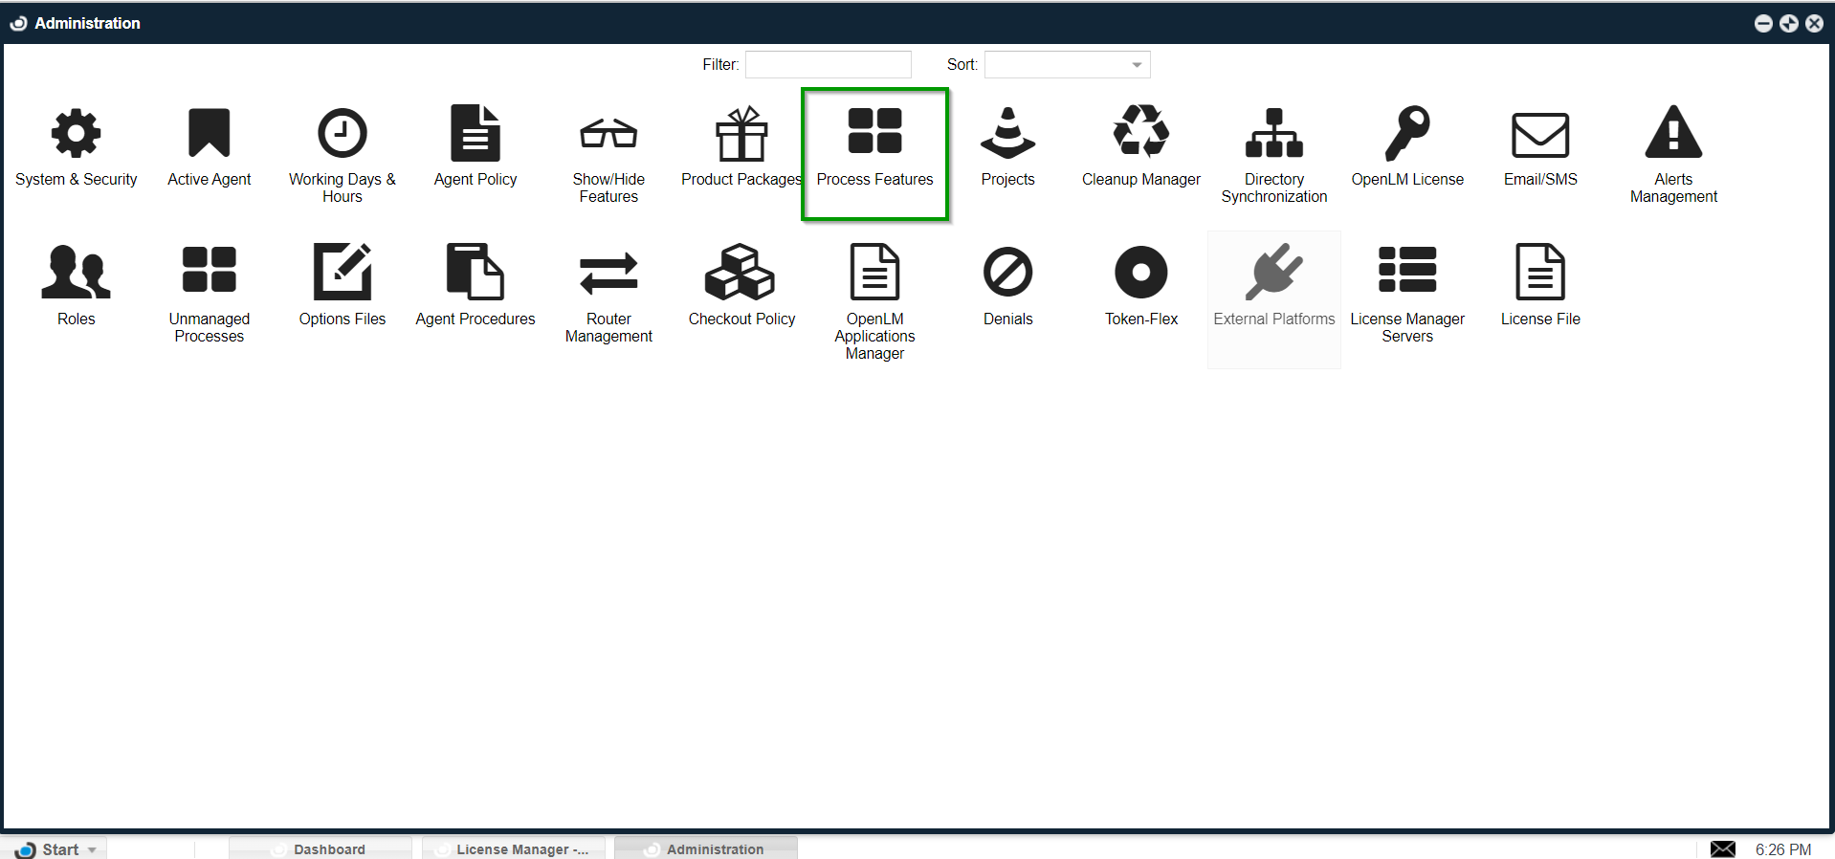Open Directory Synchronization icon
The width and height of the screenshot is (1835, 859).
[1273, 133]
